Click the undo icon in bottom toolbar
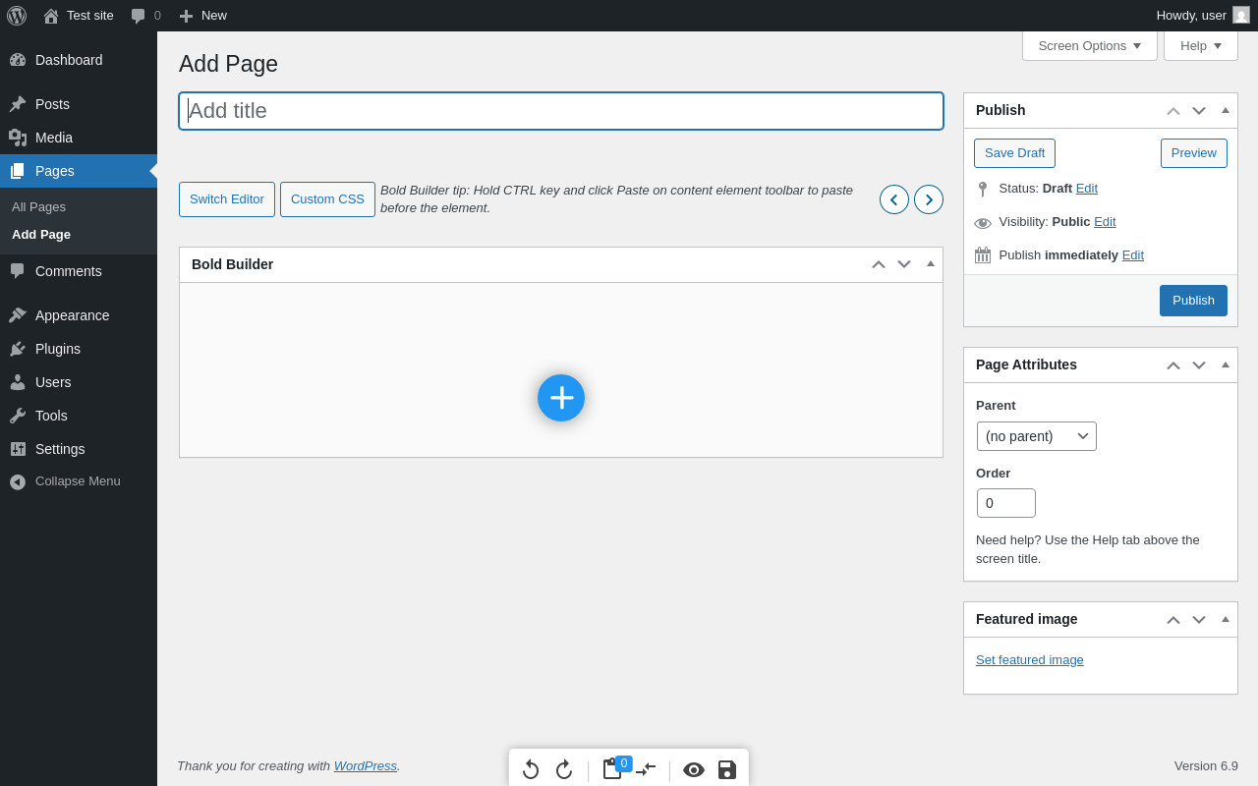Viewport: 1258px width, 786px height. (531, 769)
